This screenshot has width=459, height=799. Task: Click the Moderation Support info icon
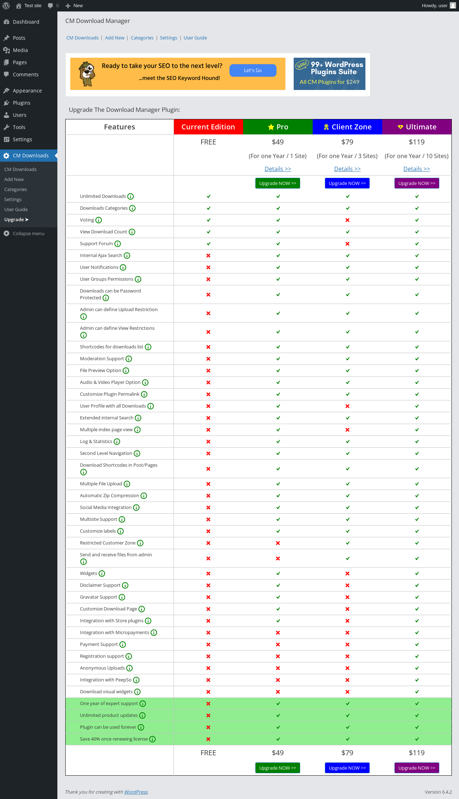[x=129, y=359]
